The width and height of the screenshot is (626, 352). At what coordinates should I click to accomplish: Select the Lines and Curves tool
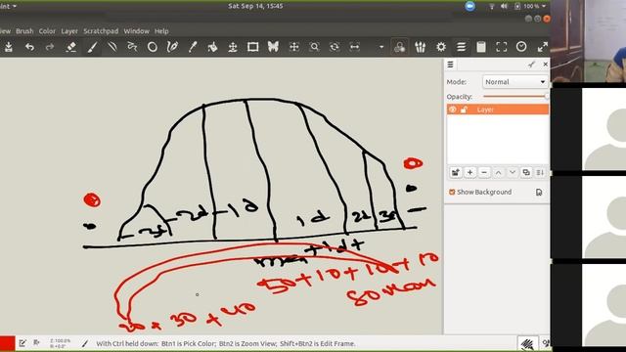coord(112,47)
